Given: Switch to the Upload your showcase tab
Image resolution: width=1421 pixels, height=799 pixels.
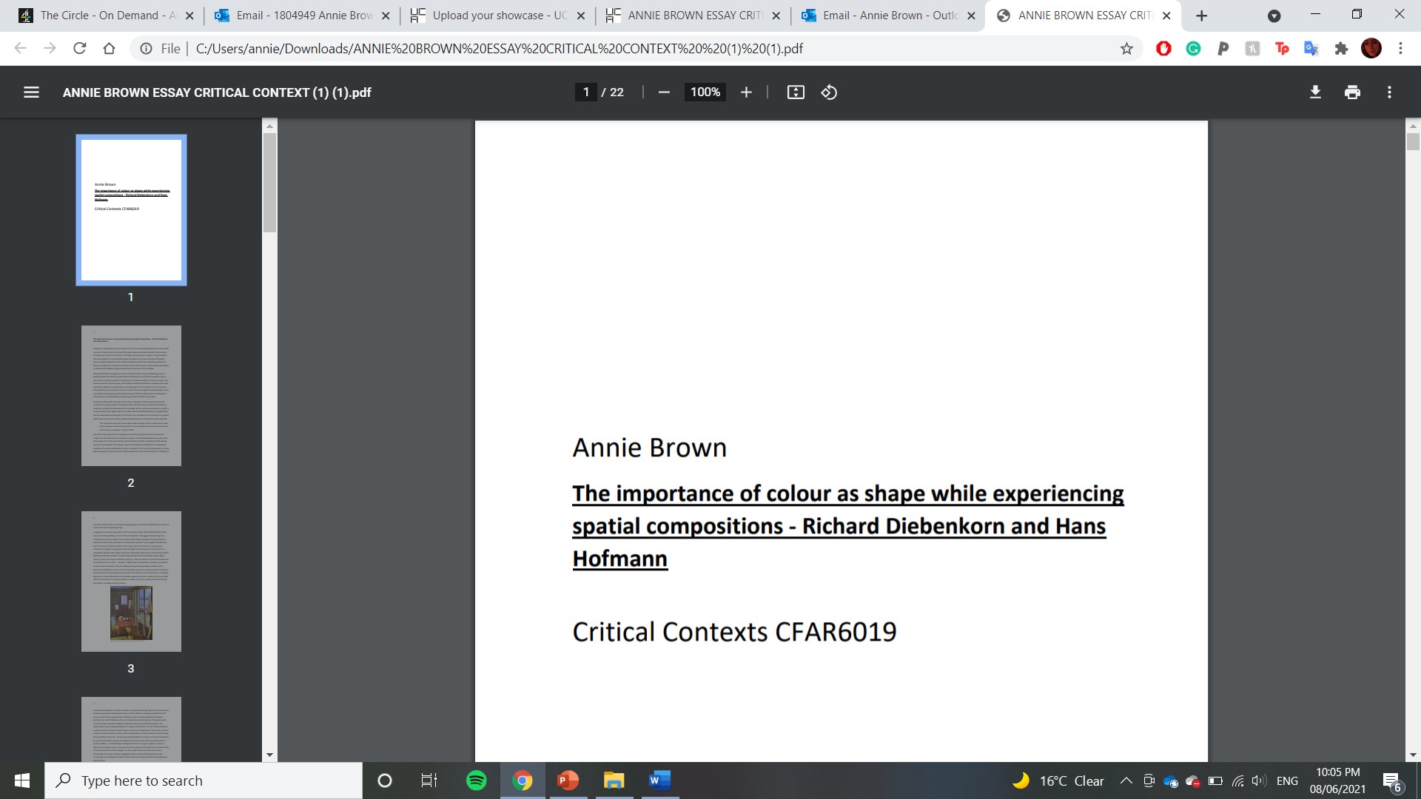Looking at the screenshot, I should click(x=492, y=15).
